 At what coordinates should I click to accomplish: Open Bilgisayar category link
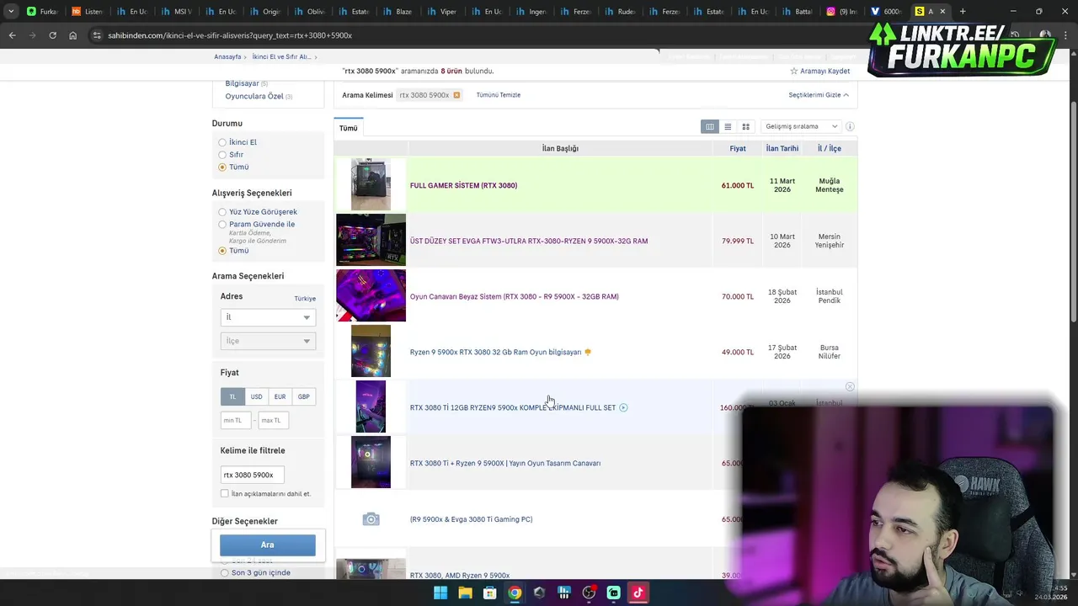click(x=242, y=83)
